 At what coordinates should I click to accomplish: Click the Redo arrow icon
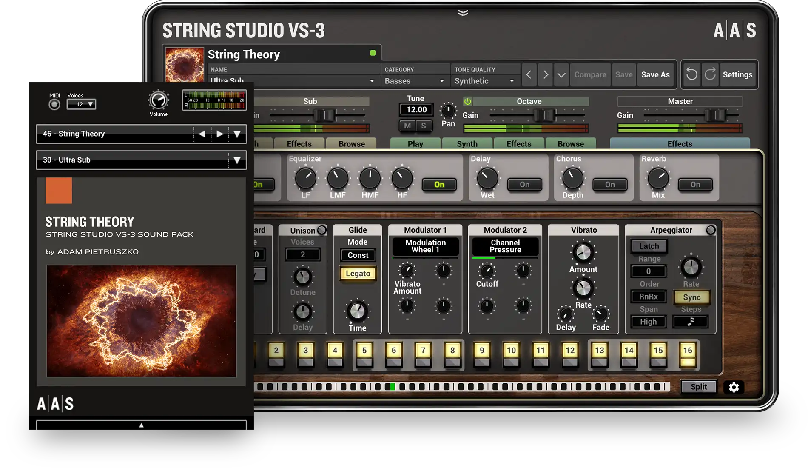(710, 74)
